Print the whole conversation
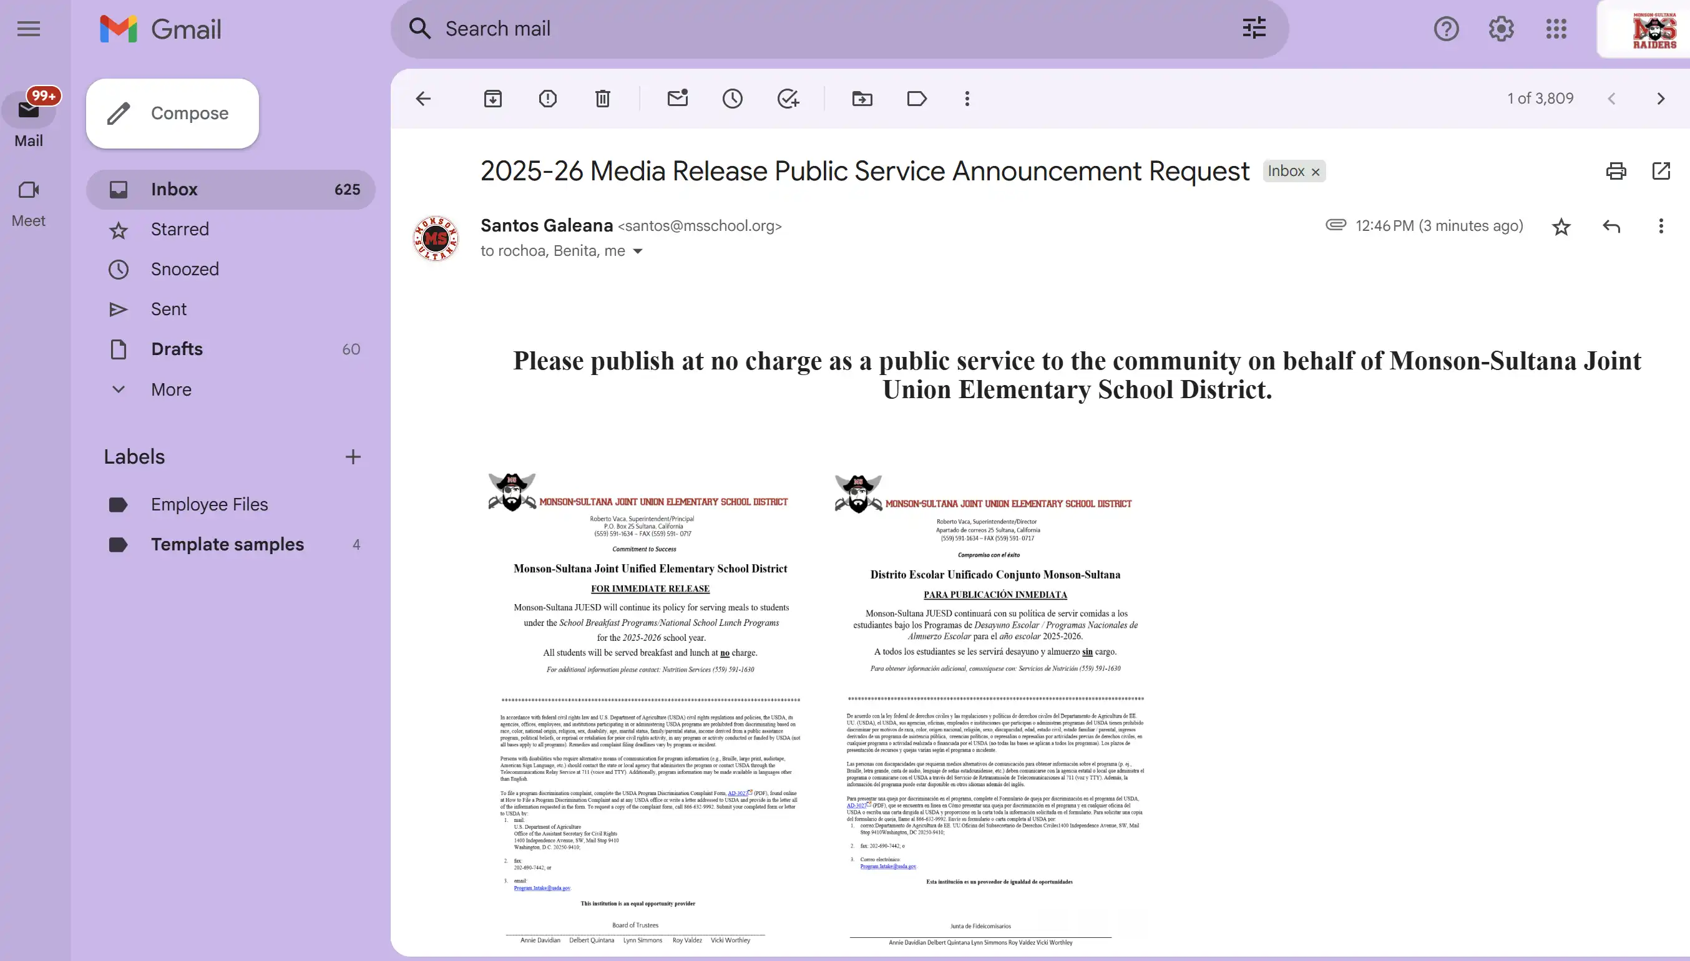Viewport: 1690px width, 961px height. tap(1616, 172)
